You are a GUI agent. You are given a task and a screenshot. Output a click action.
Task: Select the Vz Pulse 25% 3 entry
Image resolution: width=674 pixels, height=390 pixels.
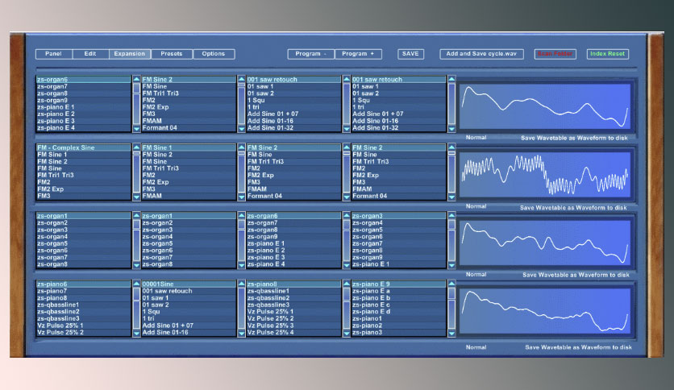[x=293, y=326]
